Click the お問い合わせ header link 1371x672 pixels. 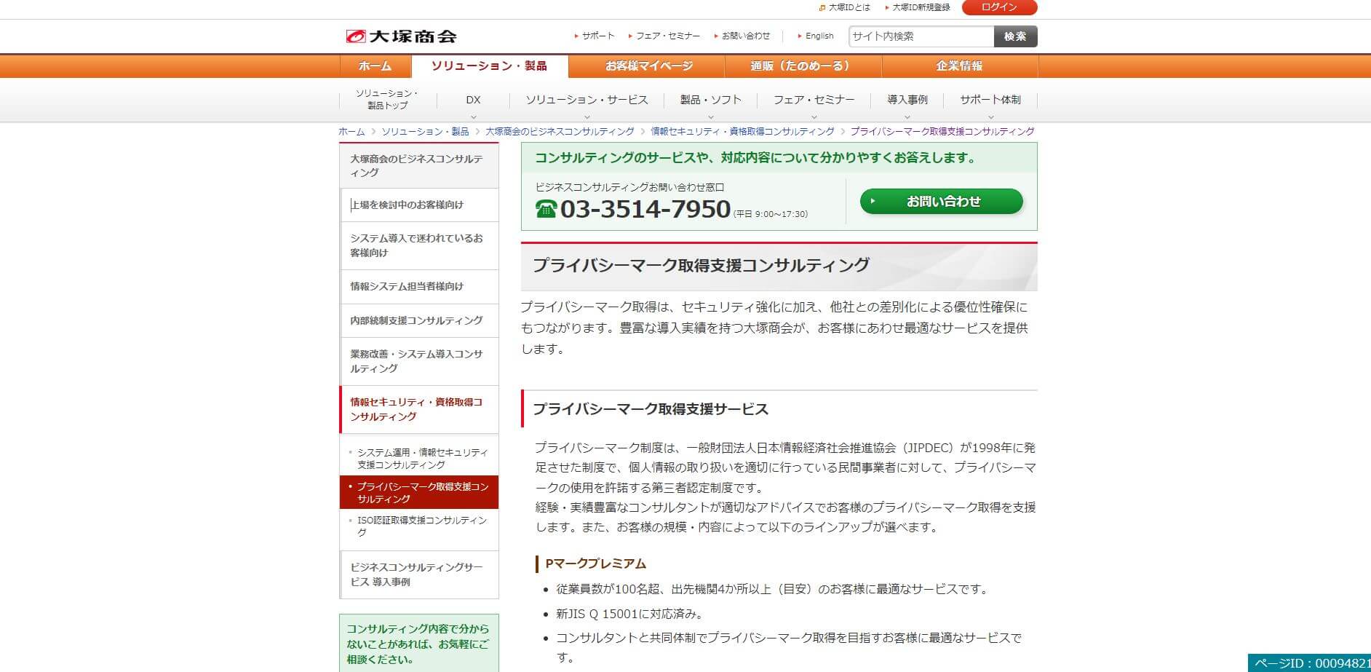pyautogui.click(x=745, y=36)
